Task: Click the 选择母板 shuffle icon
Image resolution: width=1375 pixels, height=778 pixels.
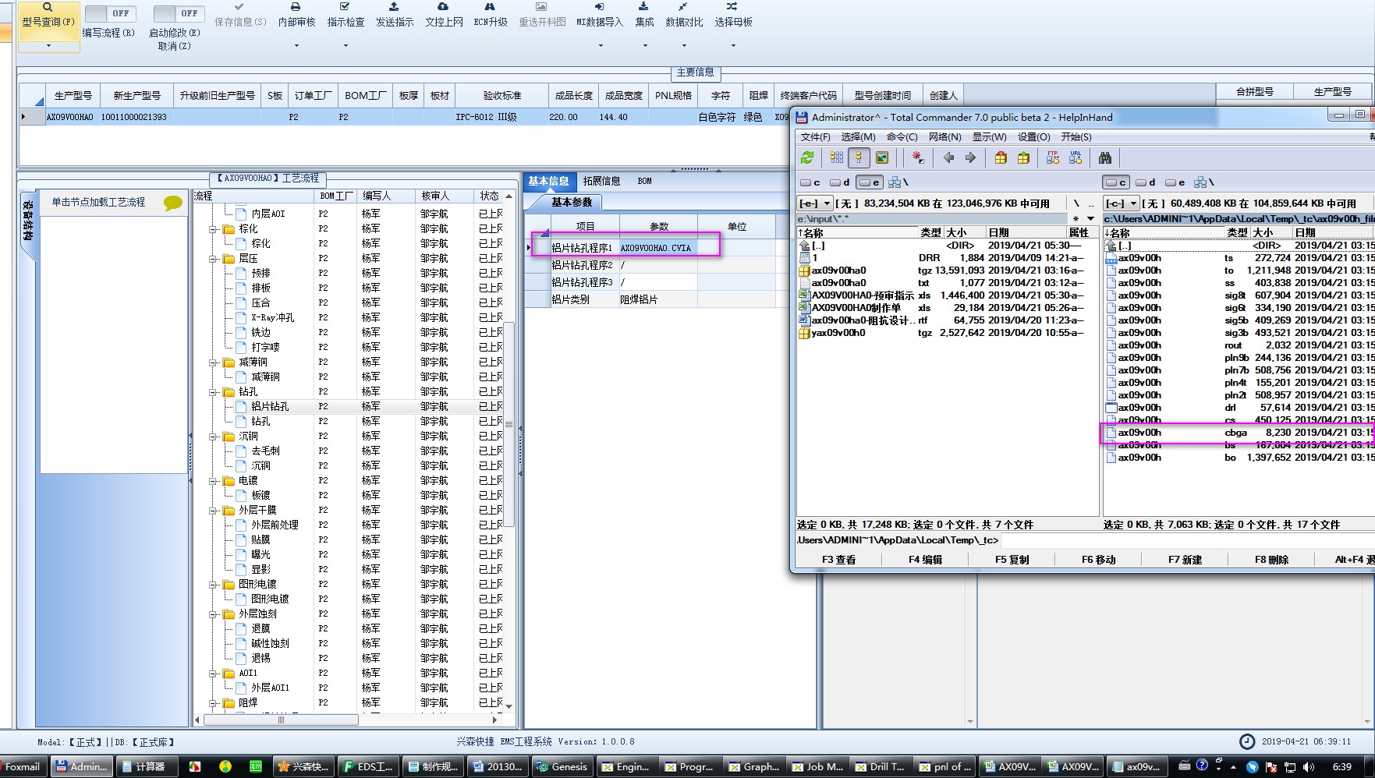Action: pos(732,6)
